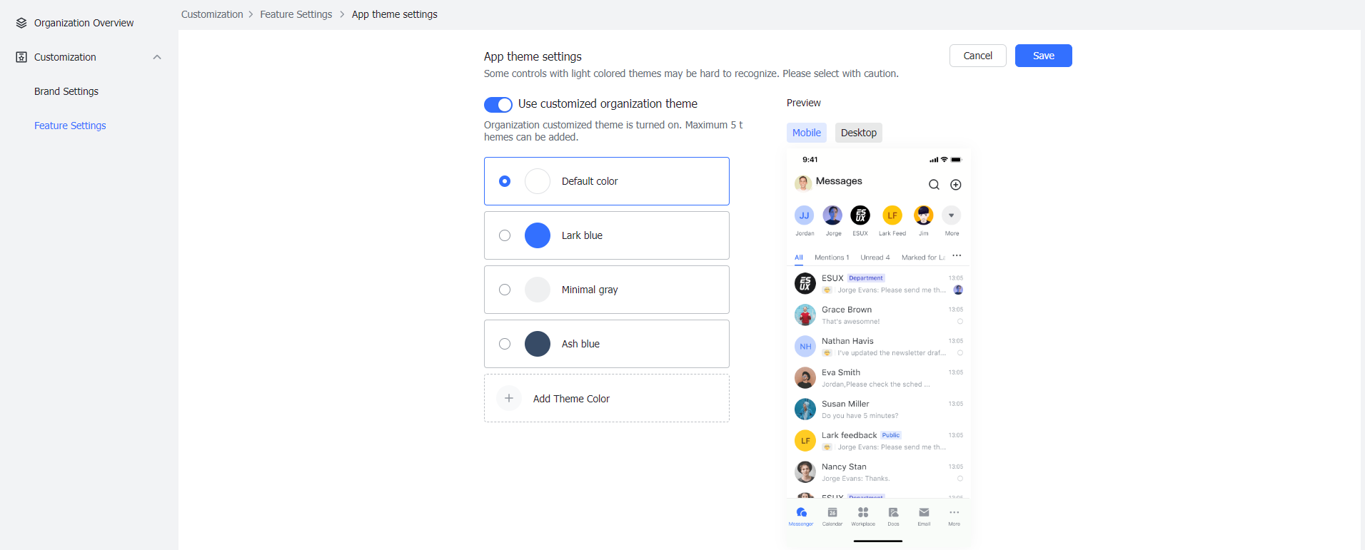The height and width of the screenshot is (550, 1365).
Task: Click the Ash blue color swatch
Action: pos(538,344)
